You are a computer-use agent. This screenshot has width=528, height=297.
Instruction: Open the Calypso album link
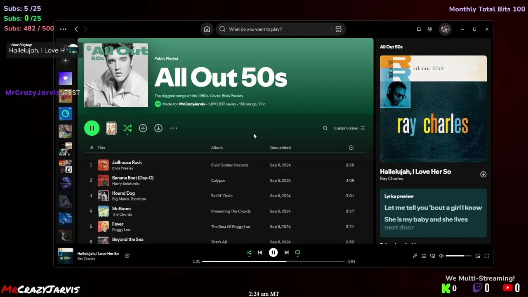point(218,180)
